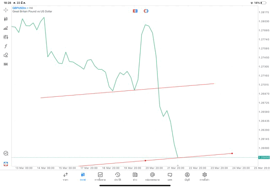Click the chart analysis icon at bottom-left

click(x=6, y=154)
